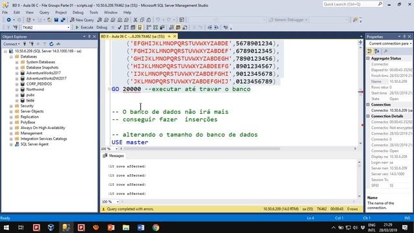The image size is (414, 233).
Task: Close the script.sql document tab
Action: (175, 36)
